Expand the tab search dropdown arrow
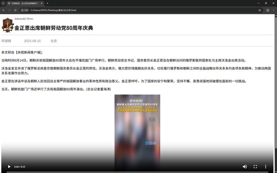This screenshot has width=277, height=173. 3,3
